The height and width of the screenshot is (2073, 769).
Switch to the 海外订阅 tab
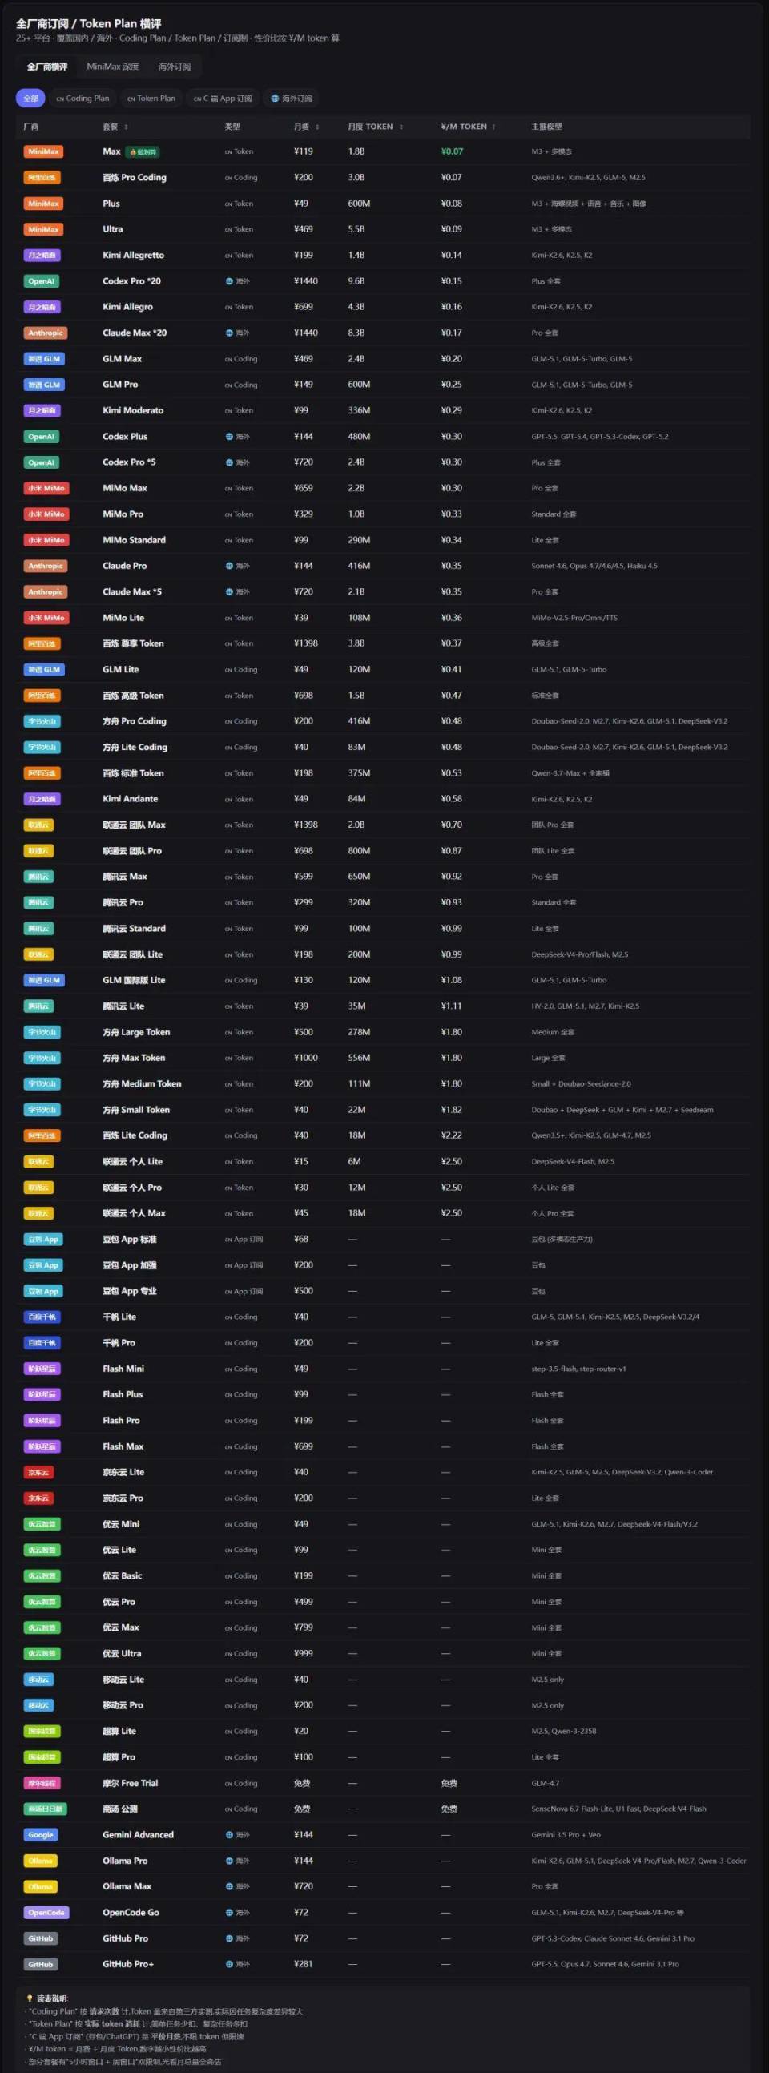175,67
